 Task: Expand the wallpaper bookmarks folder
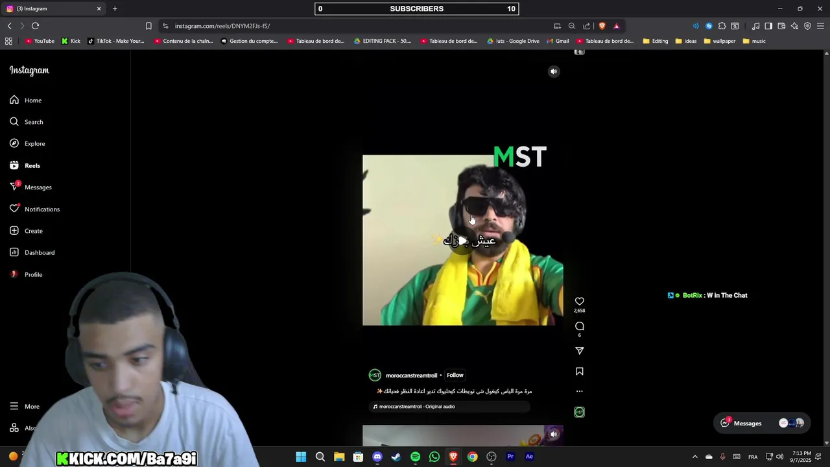point(720,41)
